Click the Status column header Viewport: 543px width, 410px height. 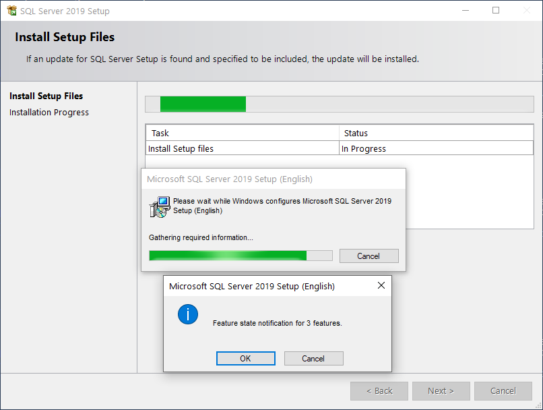tap(436, 133)
